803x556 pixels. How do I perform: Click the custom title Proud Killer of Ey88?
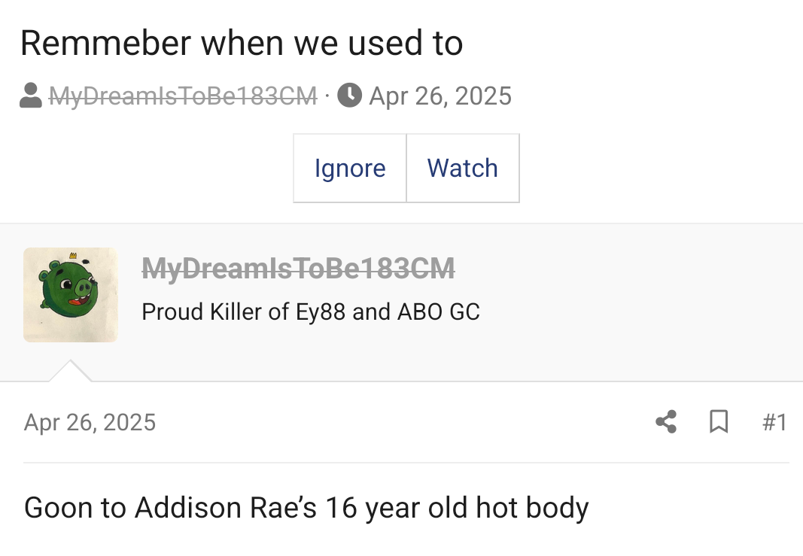point(312,311)
